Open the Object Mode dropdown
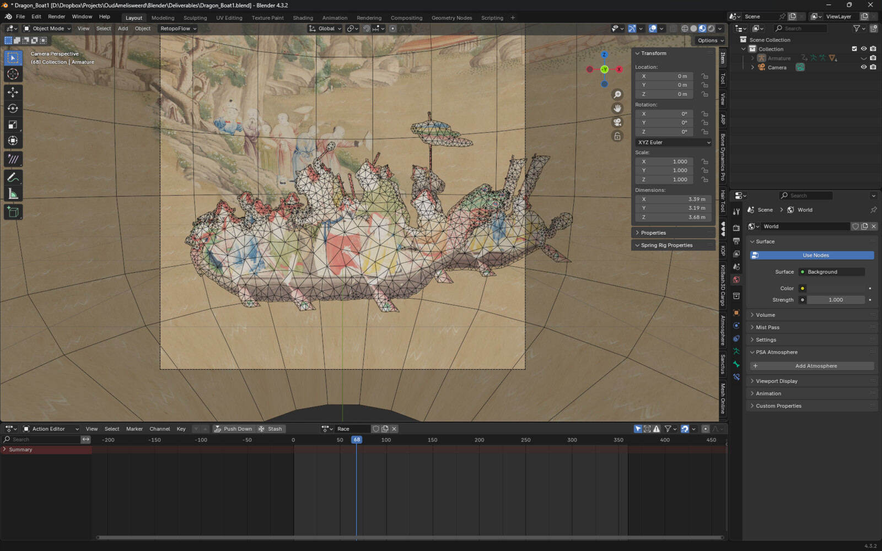Viewport: 882px width, 551px height. point(47,29)
